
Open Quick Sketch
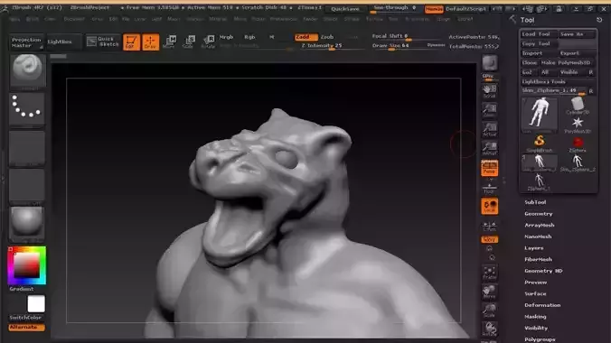point(103,42)
